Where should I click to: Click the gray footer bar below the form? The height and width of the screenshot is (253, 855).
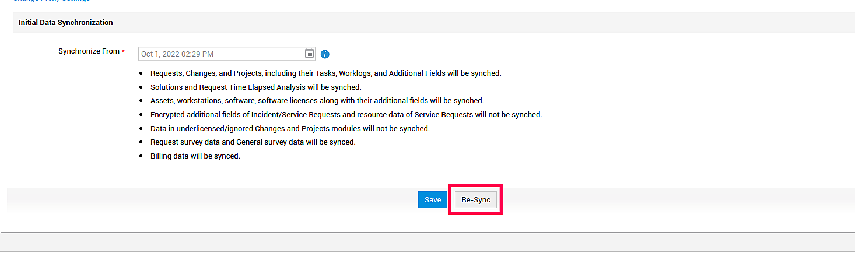tap(427, 242)
